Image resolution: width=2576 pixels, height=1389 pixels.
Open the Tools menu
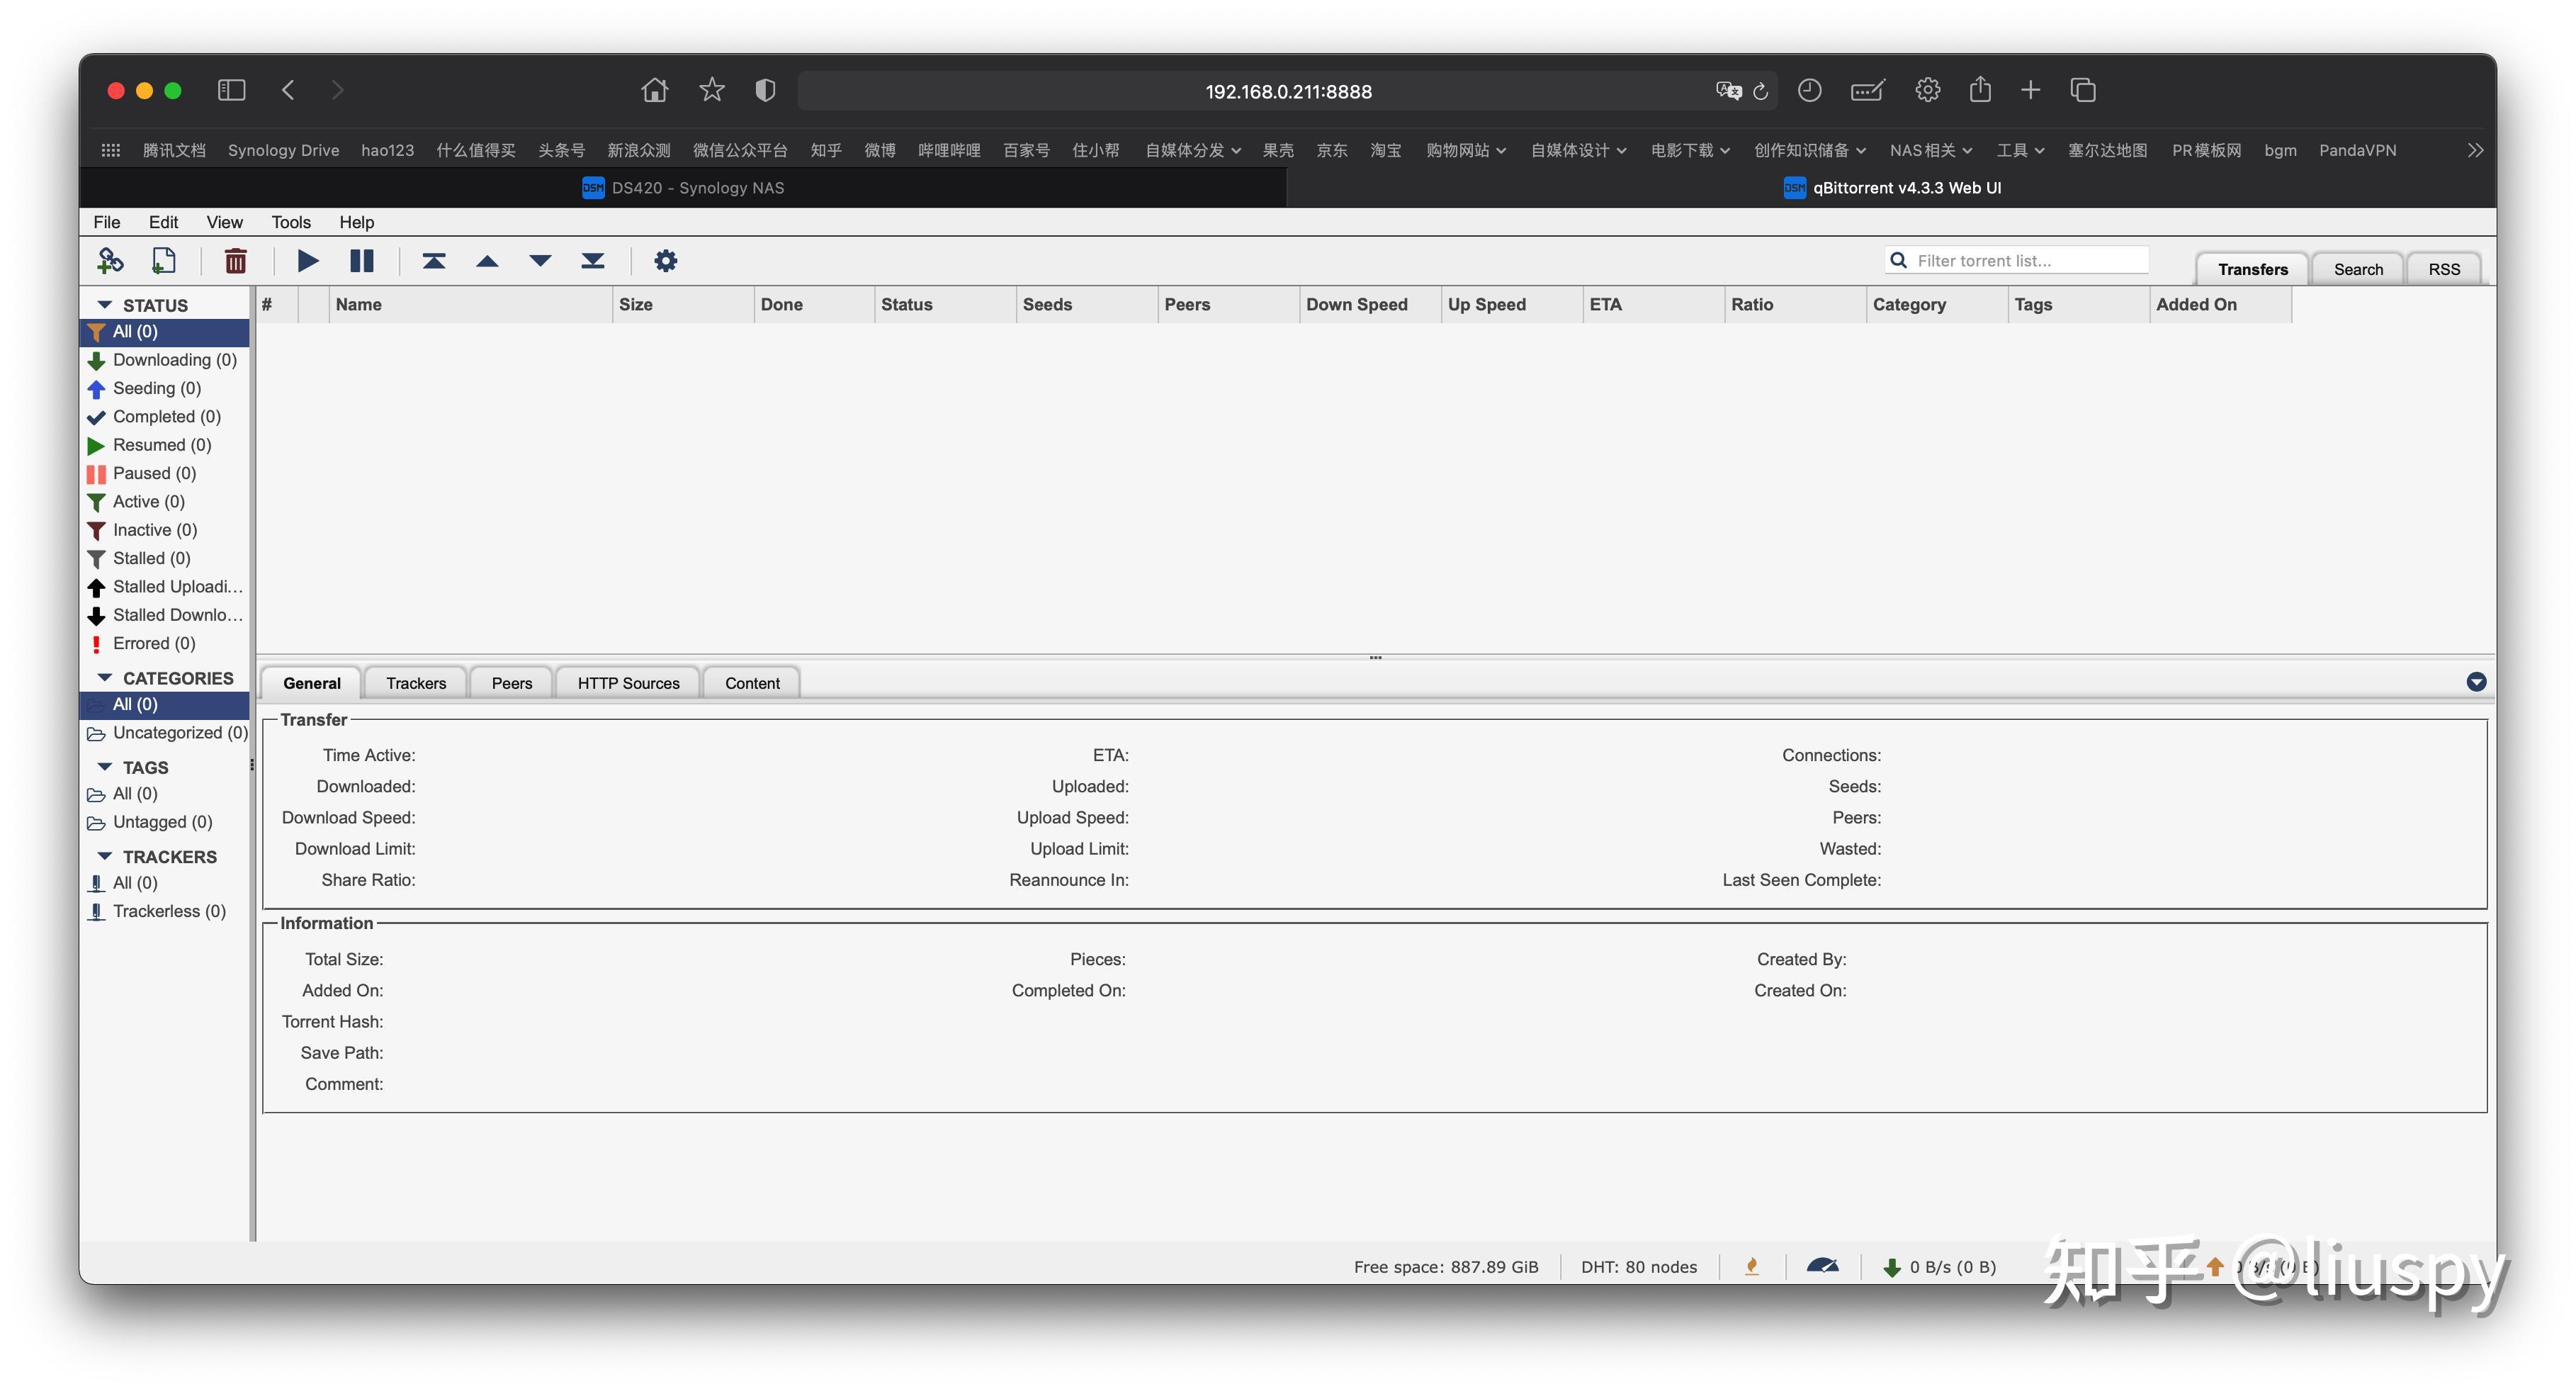click(x=290, y=222)
